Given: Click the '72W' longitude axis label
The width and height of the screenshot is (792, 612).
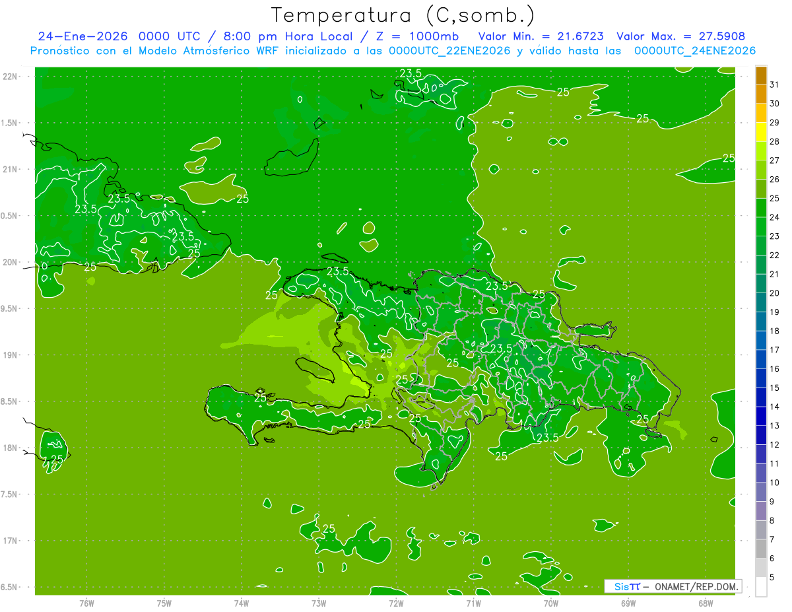Looking at the screenshot, I should coord(396,603).
